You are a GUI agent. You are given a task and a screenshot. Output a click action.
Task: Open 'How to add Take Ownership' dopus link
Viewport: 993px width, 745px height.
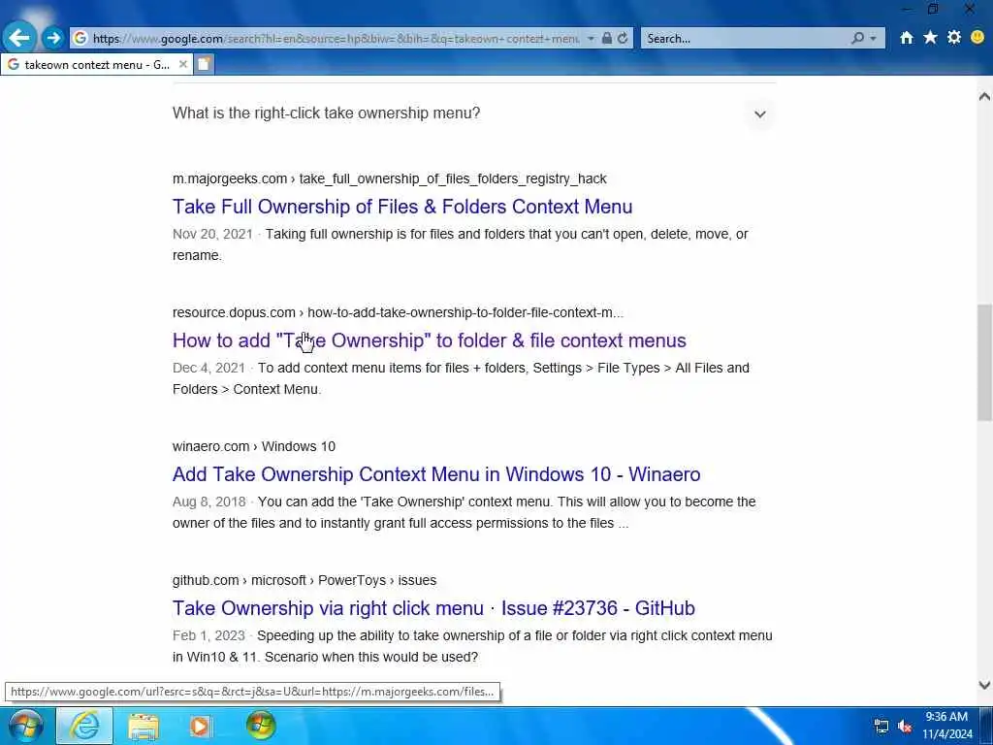click(429, 340)
